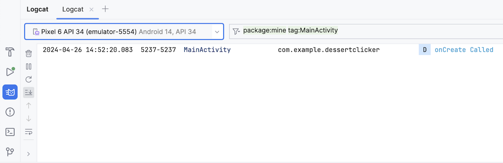This screenshot has width=503, height=163.
Task: Expand the hidden Logcat toolbar actions chevron
Action: tap(29, 154)
